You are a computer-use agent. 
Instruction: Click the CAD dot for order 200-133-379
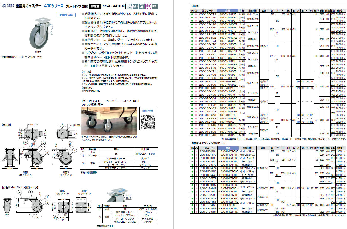coord(196,14)
